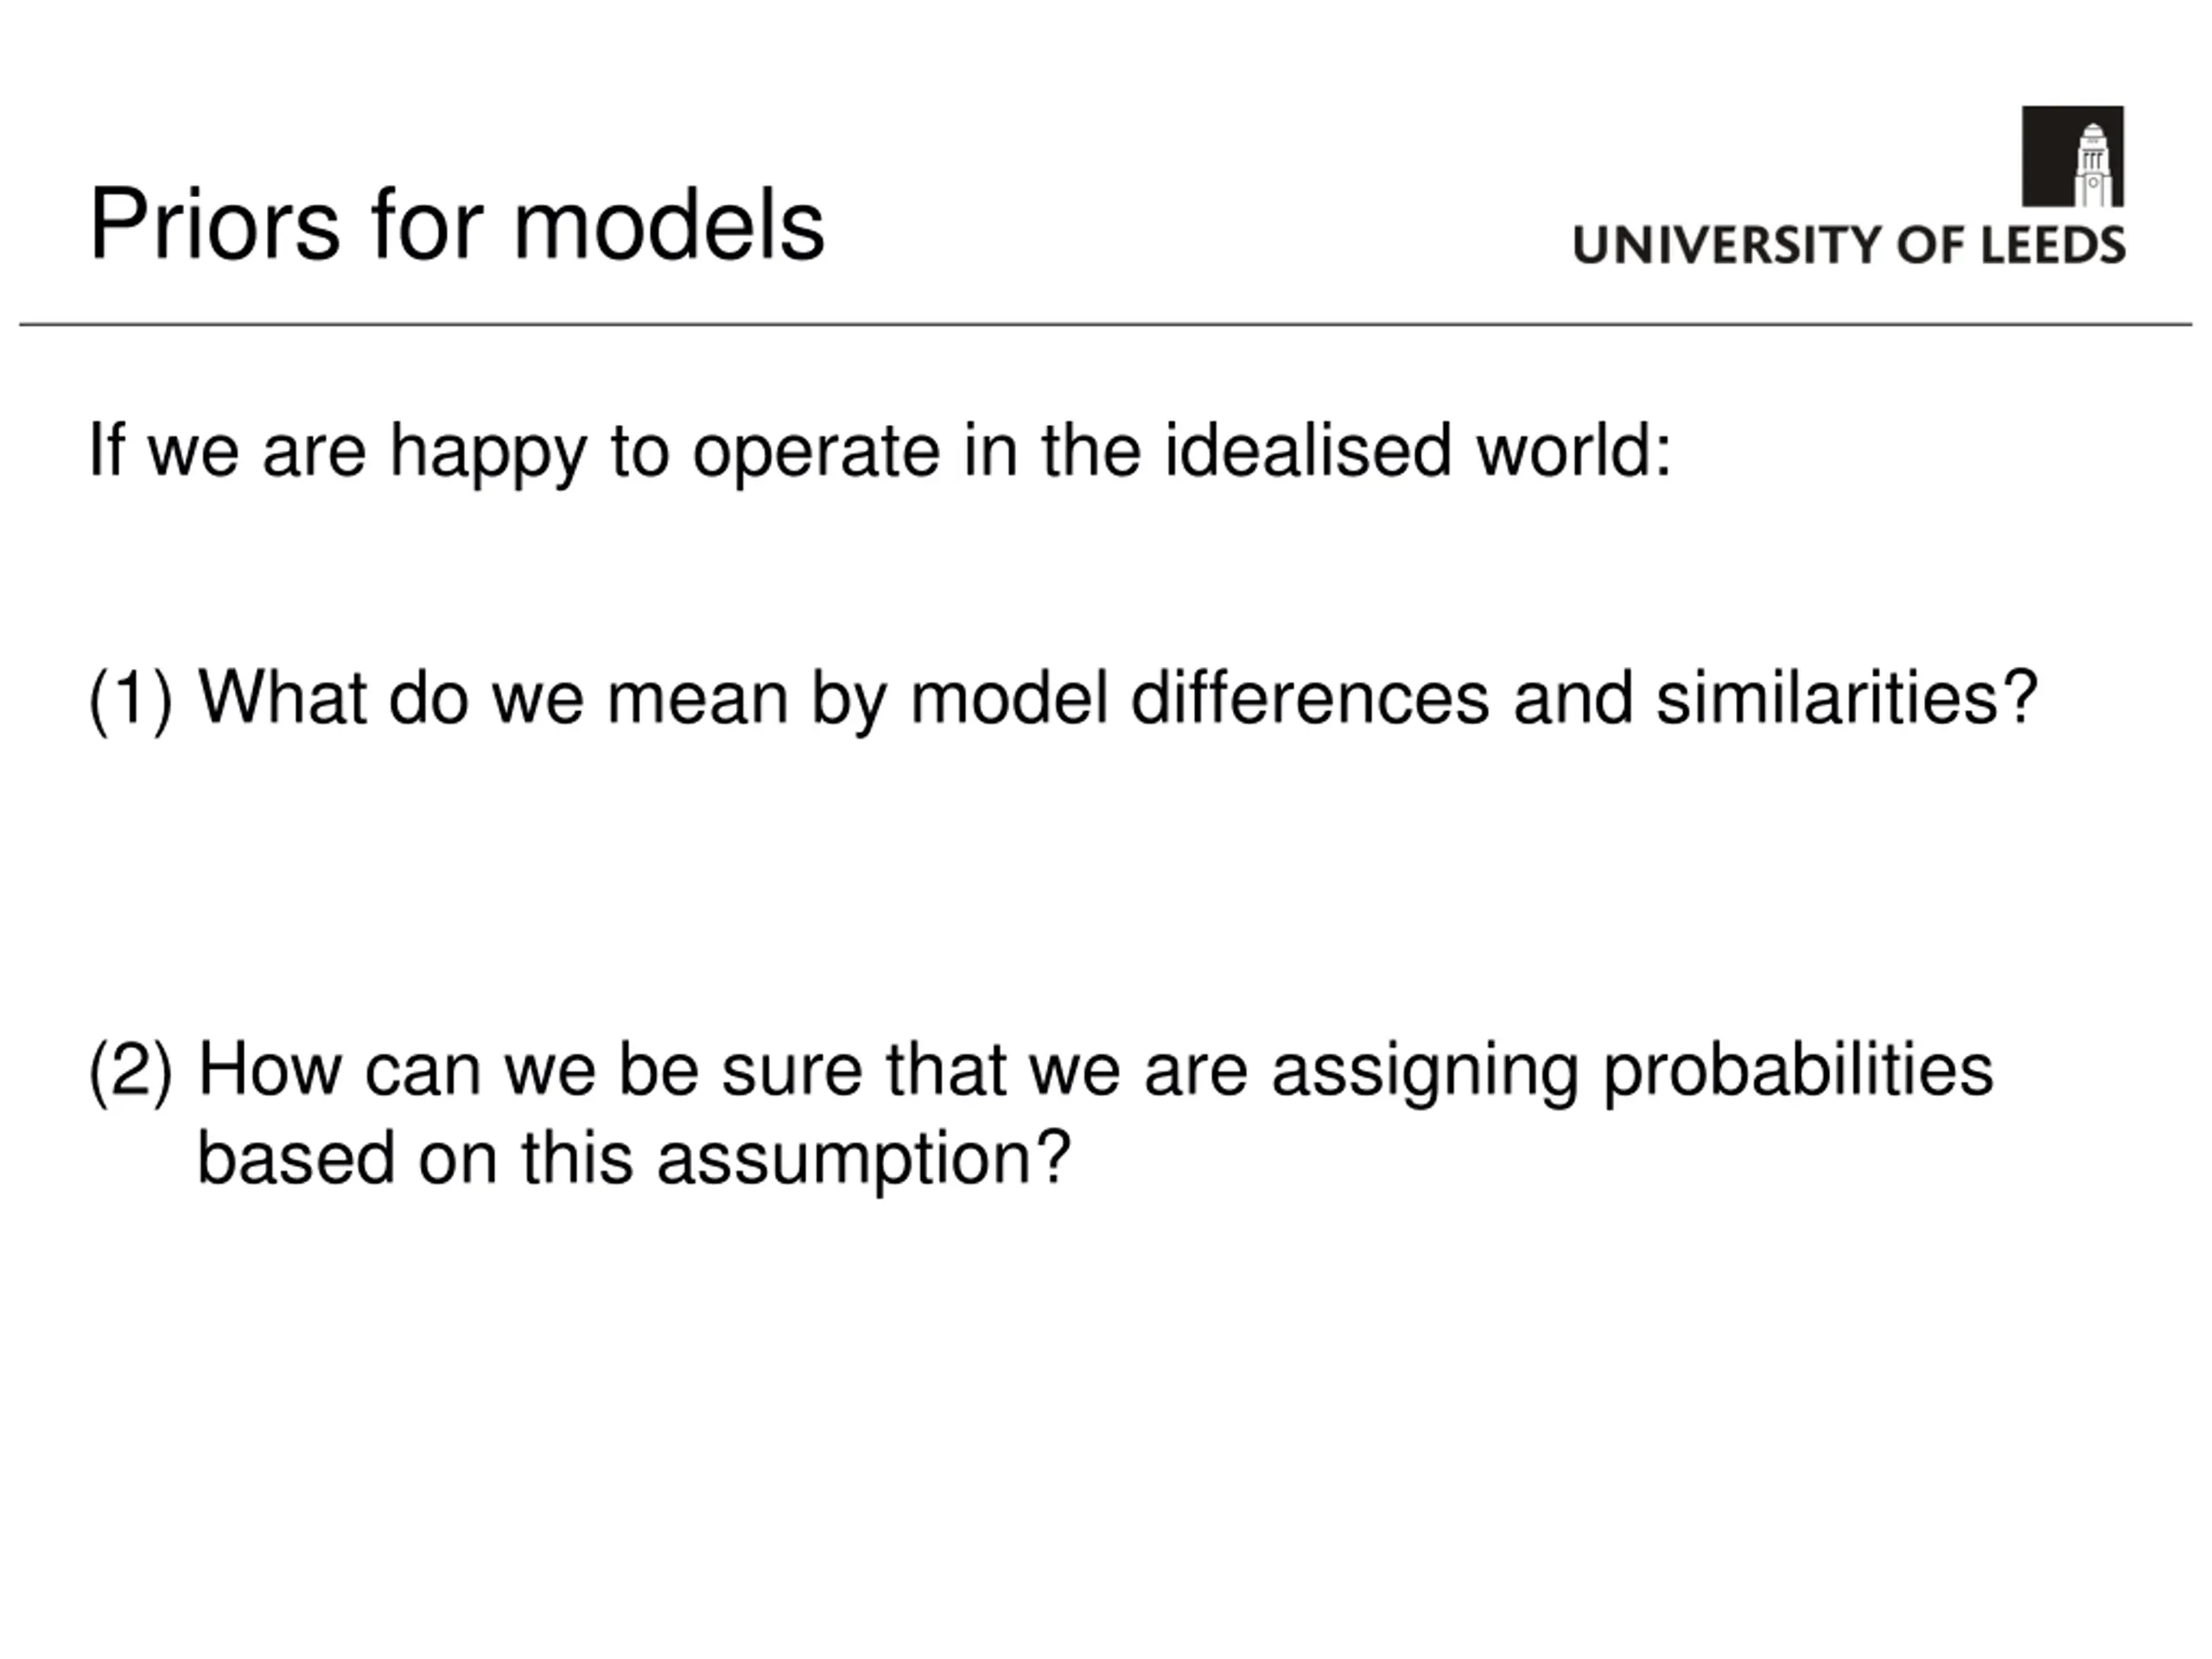Select the UNIVERSITY OF LEEDS wordmark text
Screen dimensions: 2212x1659
(1849, 245)
